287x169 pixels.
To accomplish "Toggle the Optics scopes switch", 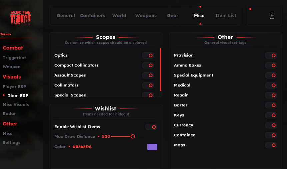I will pyautogui.click(x=148, y=56).
